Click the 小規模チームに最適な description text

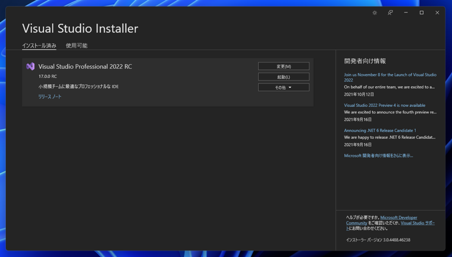[x=79, y=86]
